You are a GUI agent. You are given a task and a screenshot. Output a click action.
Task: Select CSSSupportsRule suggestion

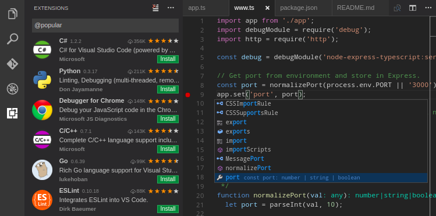pyautogui.click(x=321, y=113)
